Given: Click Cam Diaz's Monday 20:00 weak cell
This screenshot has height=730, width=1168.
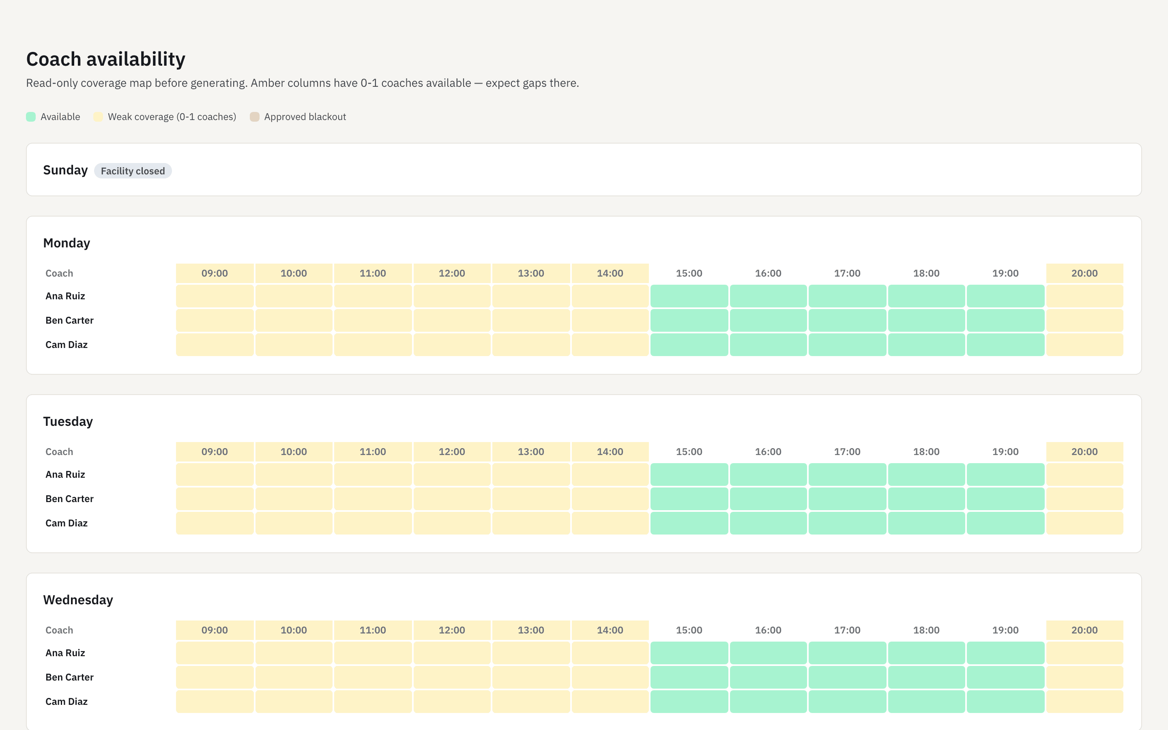Looking at the screenshot, I should (1084, 345).
